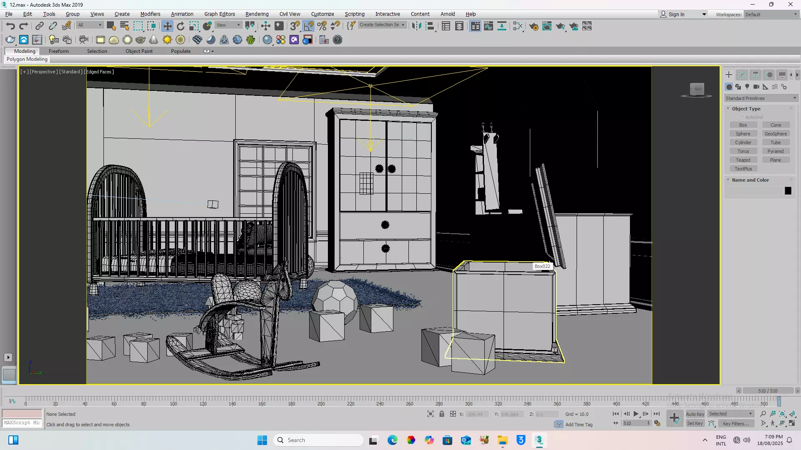Open the Rendering menu
This screenshot has height=450, width=801.
257,14
